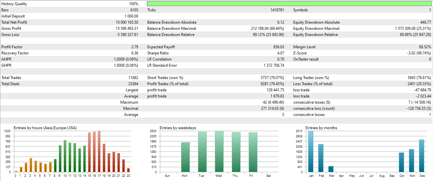Select the Jan bar in months chart
Image resolution: width=433 pixels, height=181 pixels.
311,152
